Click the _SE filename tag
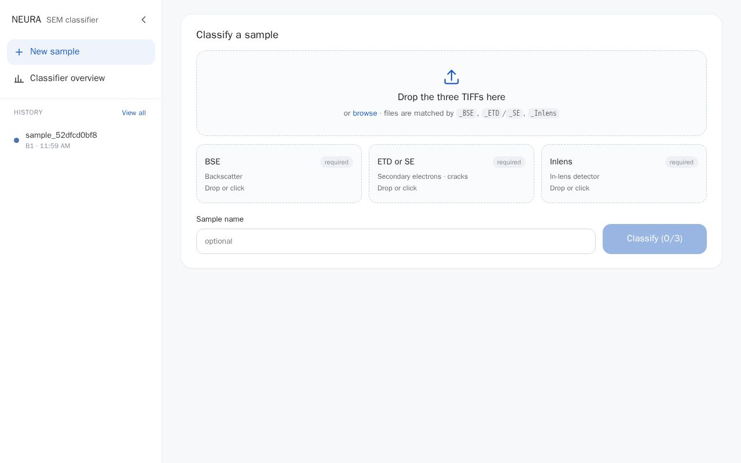This screenshot has width=741, height=463. (x=515, y=113)
